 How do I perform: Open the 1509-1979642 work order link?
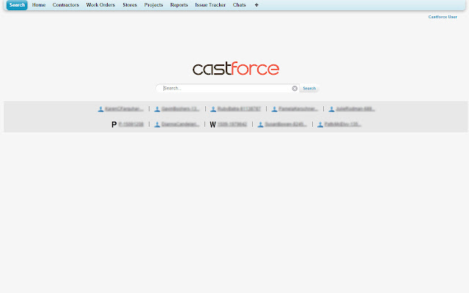point(232,124)
